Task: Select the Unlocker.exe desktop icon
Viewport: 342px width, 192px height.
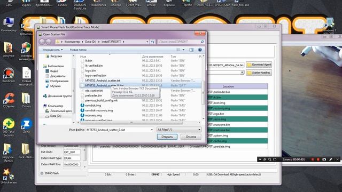Action: pyautogui.click(x=9, y=176)
